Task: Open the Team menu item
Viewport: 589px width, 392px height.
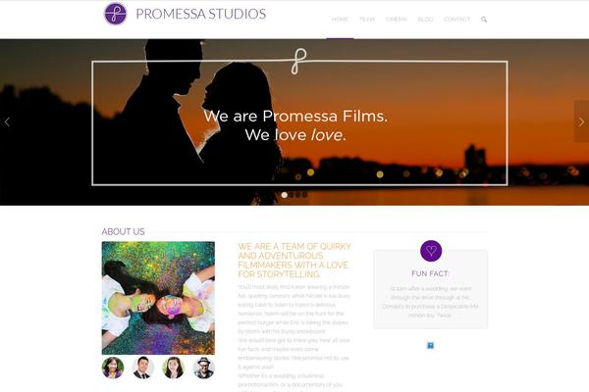Action: (367, 20)
